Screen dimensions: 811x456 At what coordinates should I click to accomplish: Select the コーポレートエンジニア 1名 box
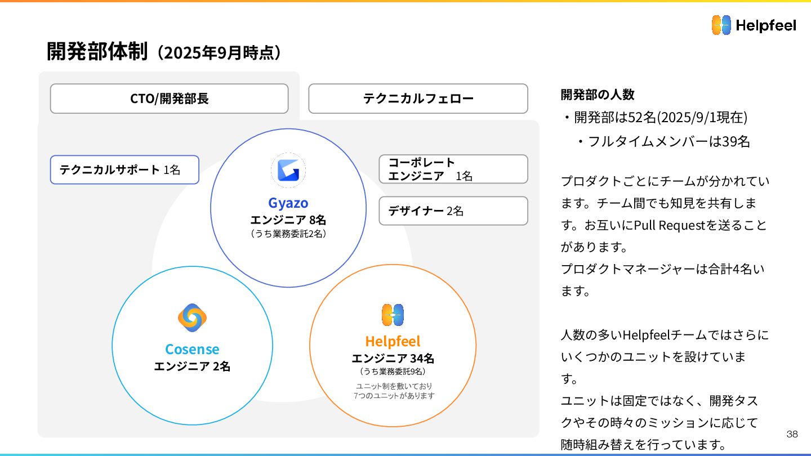click(x=453, y=169)
